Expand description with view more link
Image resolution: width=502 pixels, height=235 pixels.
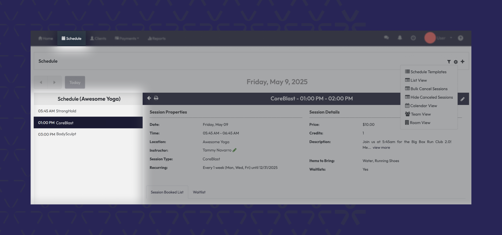click(381, 147)
